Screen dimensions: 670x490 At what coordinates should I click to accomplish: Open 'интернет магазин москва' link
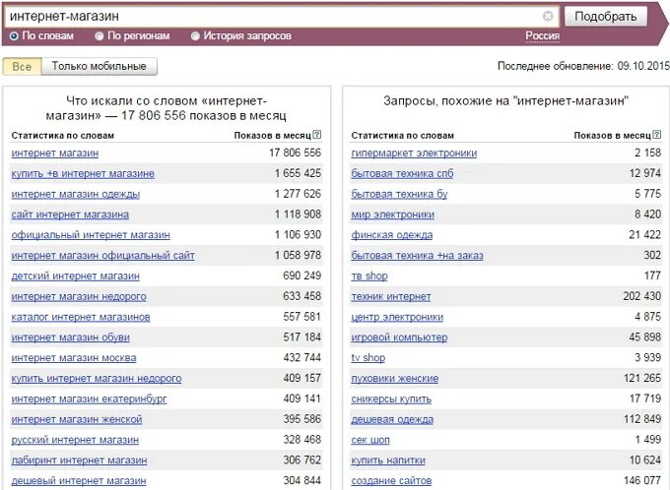(x=74, y=358)
